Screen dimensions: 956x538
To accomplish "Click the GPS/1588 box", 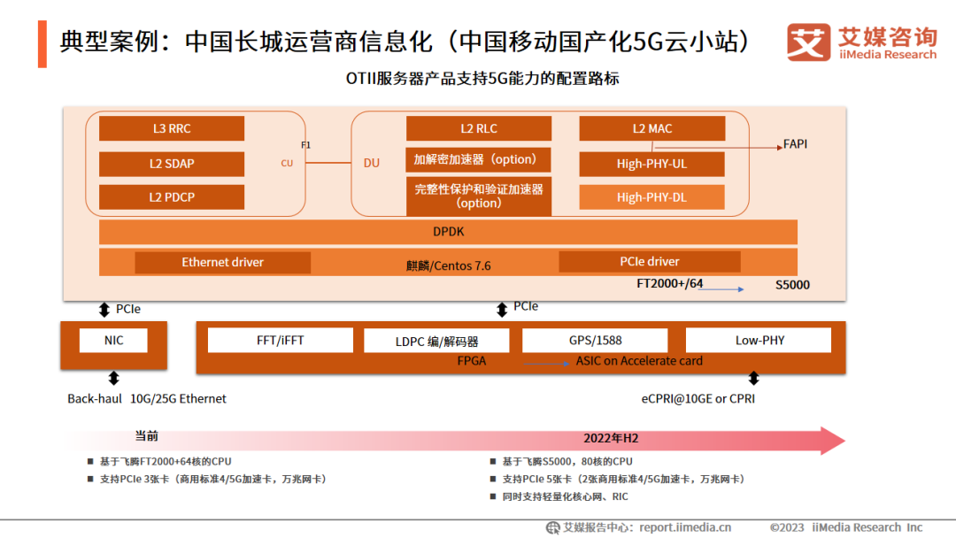I will pos(595,341).
